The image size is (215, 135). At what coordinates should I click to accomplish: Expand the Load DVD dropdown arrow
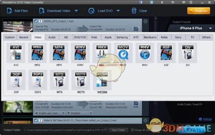[x=118, y=11]
